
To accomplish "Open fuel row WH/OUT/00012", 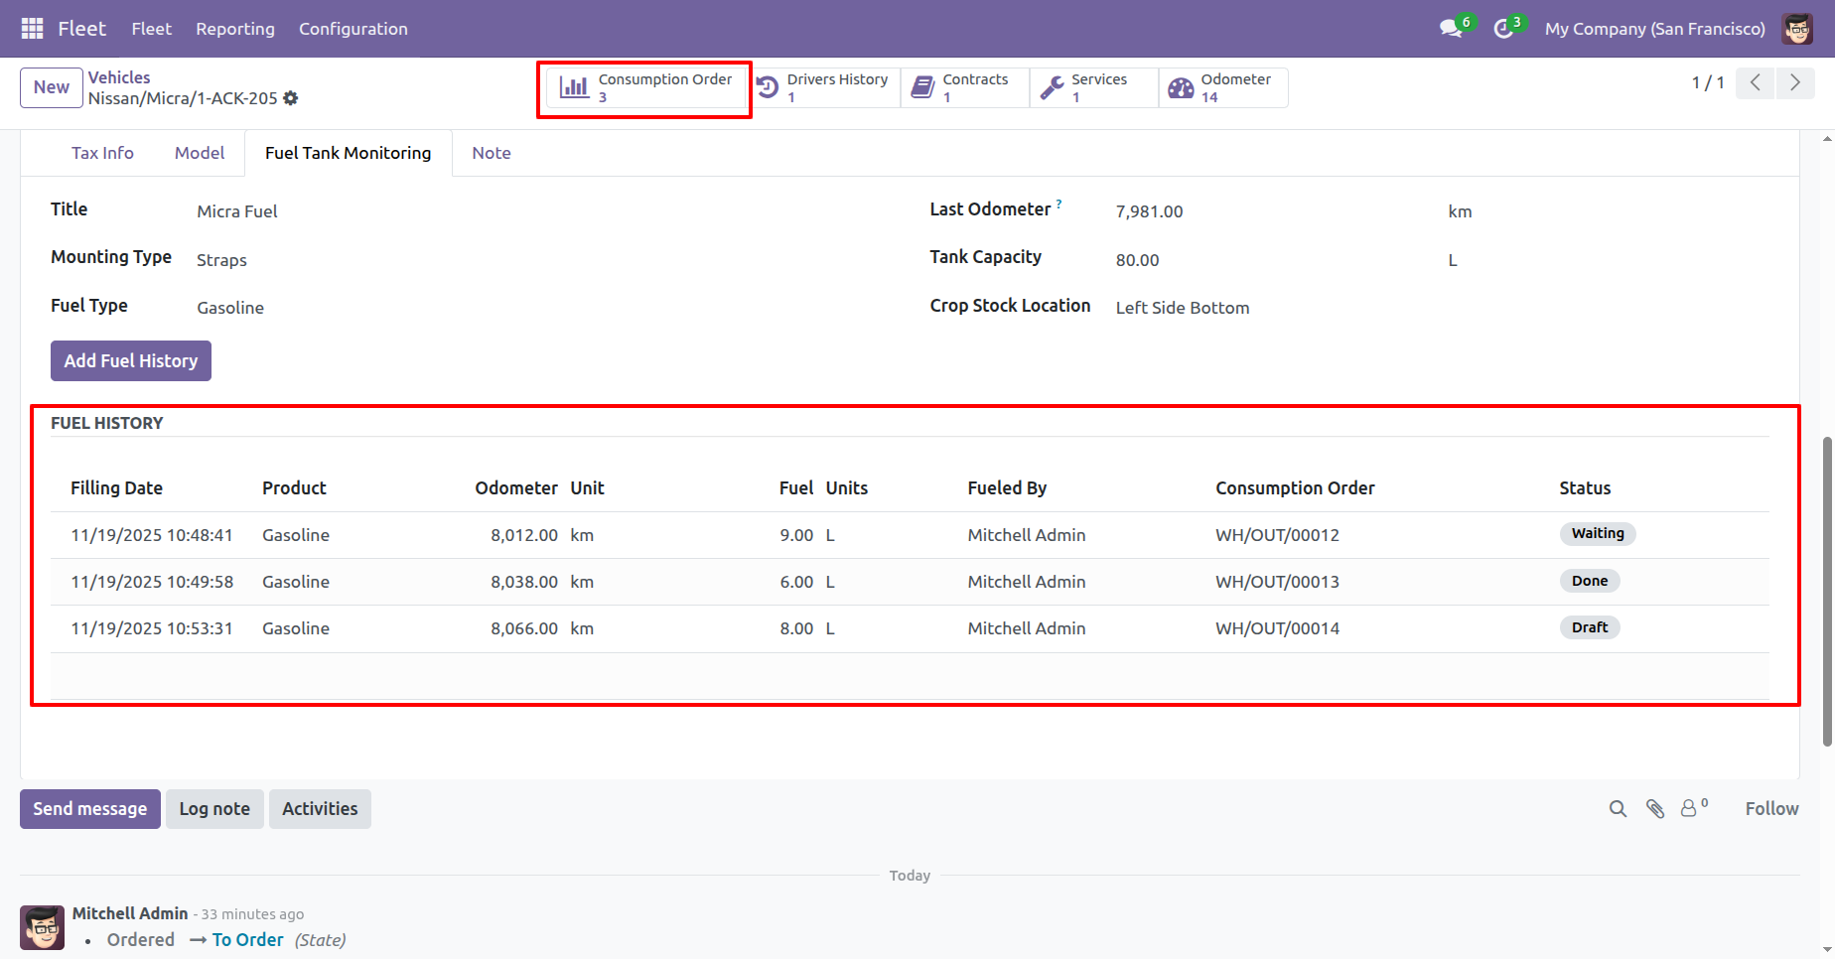I will 910,535.
